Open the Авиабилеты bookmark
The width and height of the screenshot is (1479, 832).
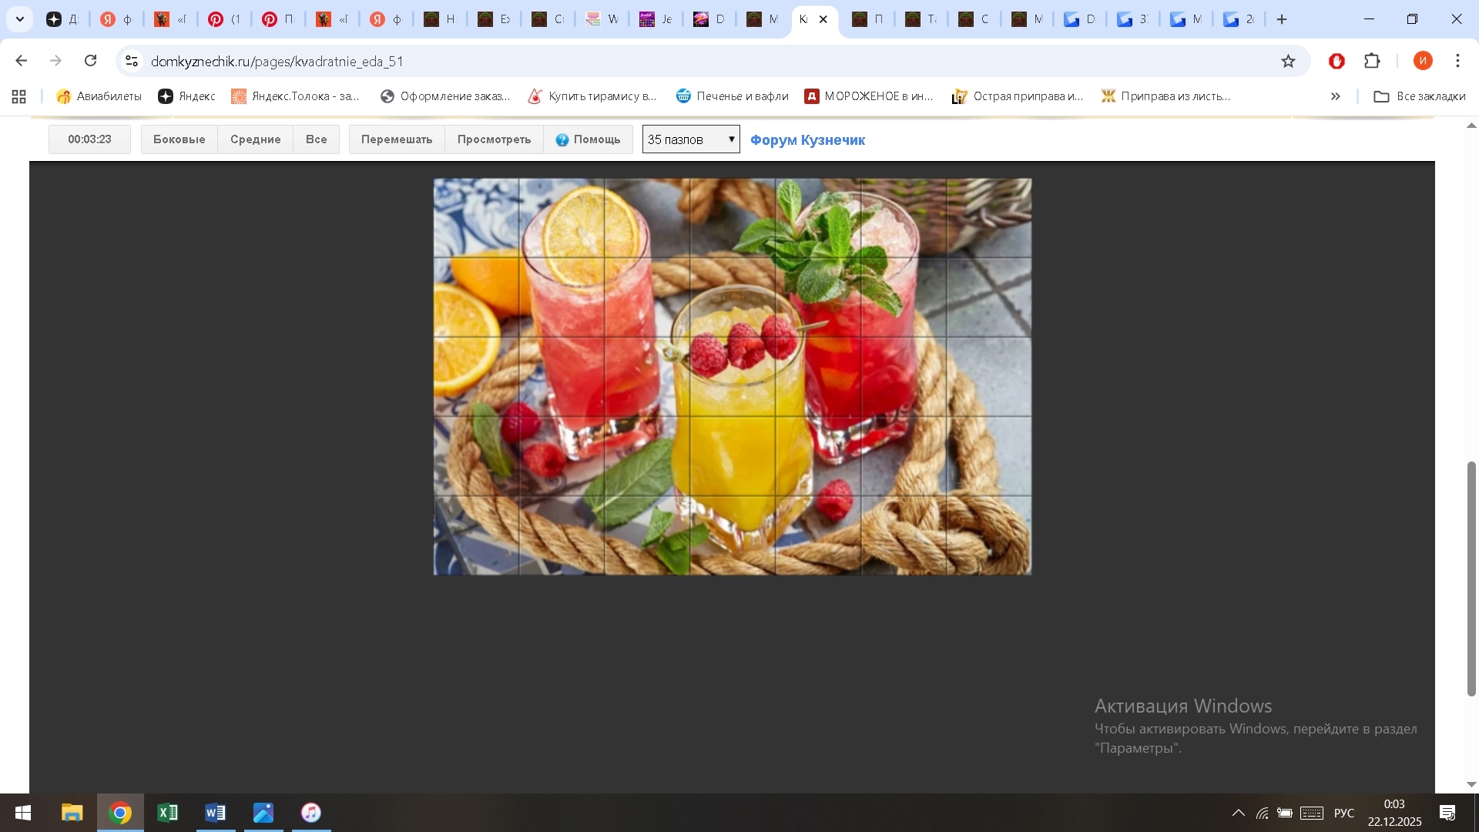99,96
